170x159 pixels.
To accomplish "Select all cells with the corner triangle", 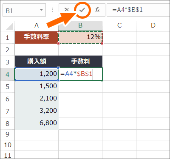I will [9, 26].
